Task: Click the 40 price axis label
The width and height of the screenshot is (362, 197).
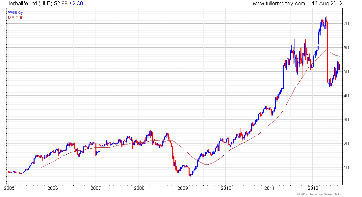Action: pyautogui.click(x=346, y=96)
